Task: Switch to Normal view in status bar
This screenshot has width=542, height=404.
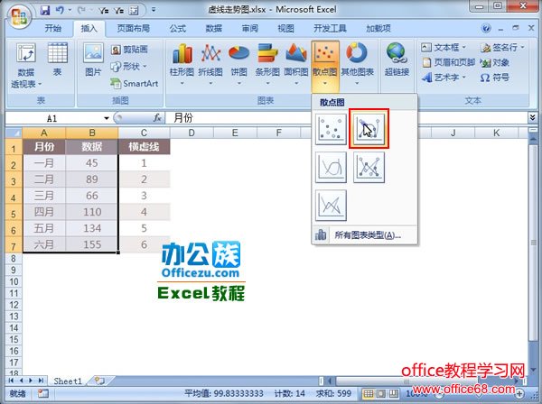Action: tap(369, 393)
